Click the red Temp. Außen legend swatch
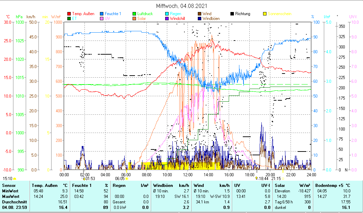363x213 pixels. (69, 14)
